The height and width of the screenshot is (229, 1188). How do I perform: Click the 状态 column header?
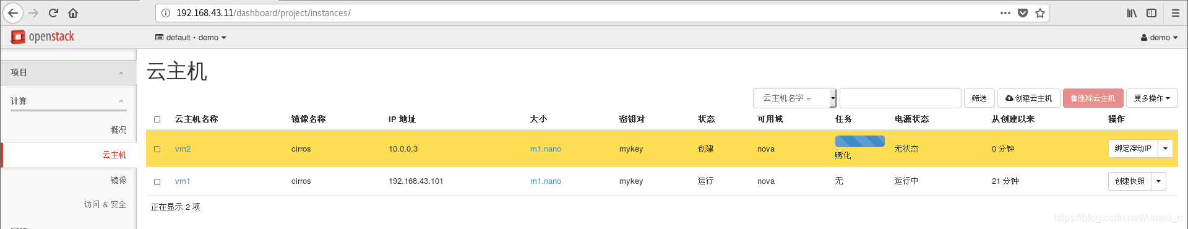(x=706, y=119)
